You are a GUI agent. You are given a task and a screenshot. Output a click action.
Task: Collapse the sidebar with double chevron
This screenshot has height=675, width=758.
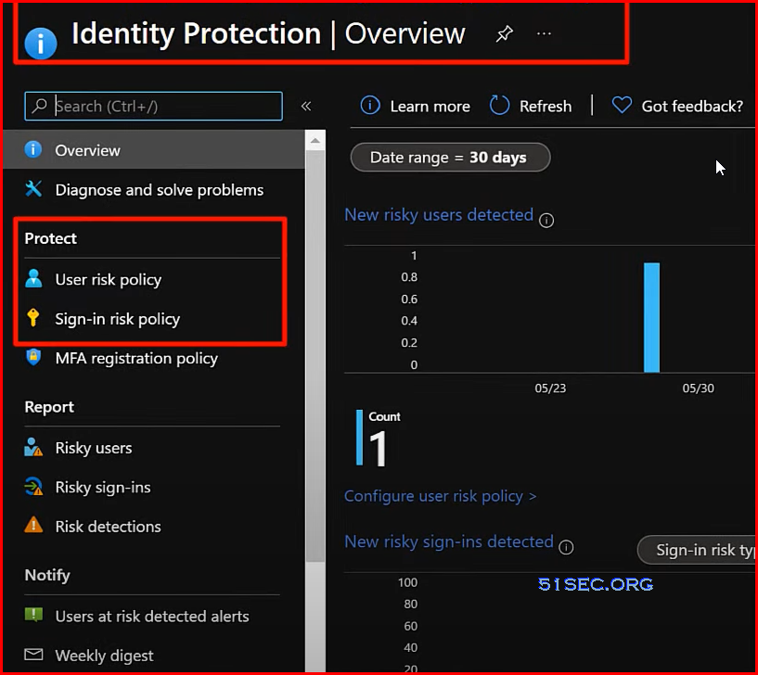pyautogui.click(x=306, y=106)
